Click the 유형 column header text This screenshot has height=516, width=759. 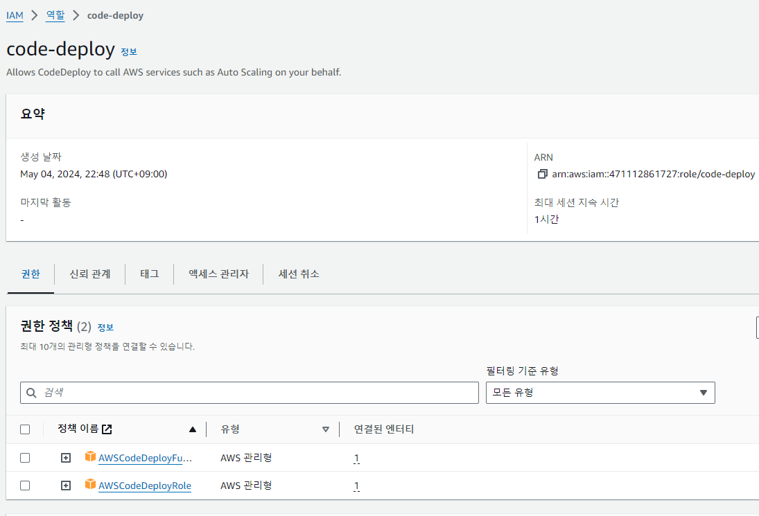230,429
